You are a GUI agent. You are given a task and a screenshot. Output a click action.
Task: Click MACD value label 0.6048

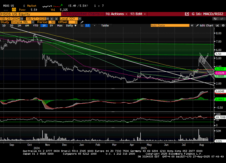pyautogui.click(x=220, y=91)
